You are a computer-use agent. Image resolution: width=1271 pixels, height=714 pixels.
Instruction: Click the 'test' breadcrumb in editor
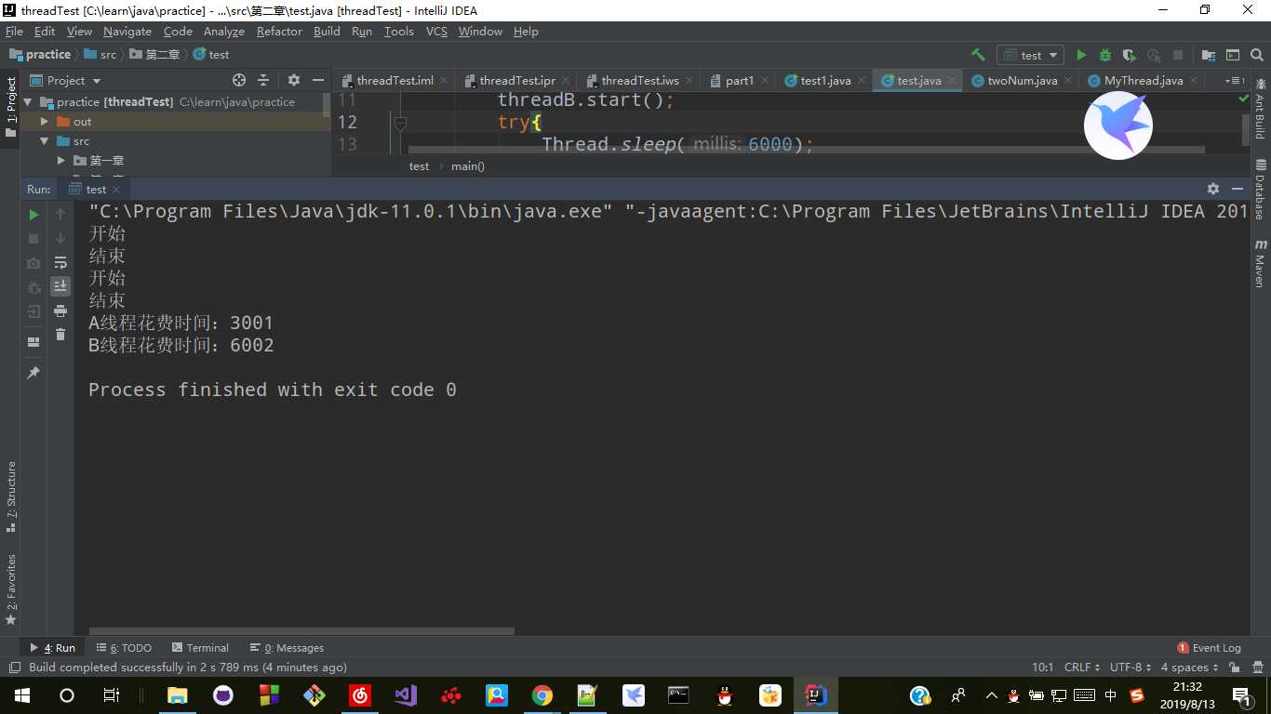[419, 166]
